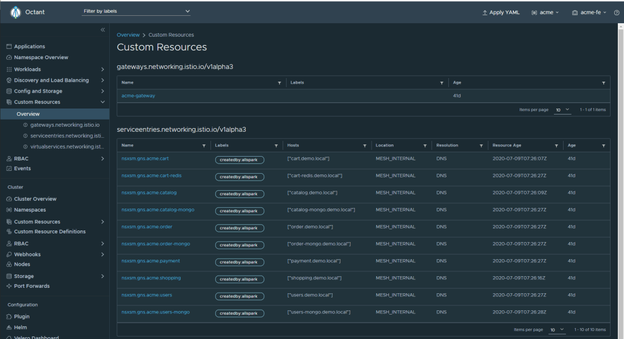
Task: Open the acme-gateway resource link
Action: click(138, 96)
